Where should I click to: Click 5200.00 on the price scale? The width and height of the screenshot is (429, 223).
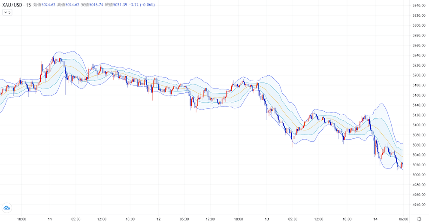418,75
